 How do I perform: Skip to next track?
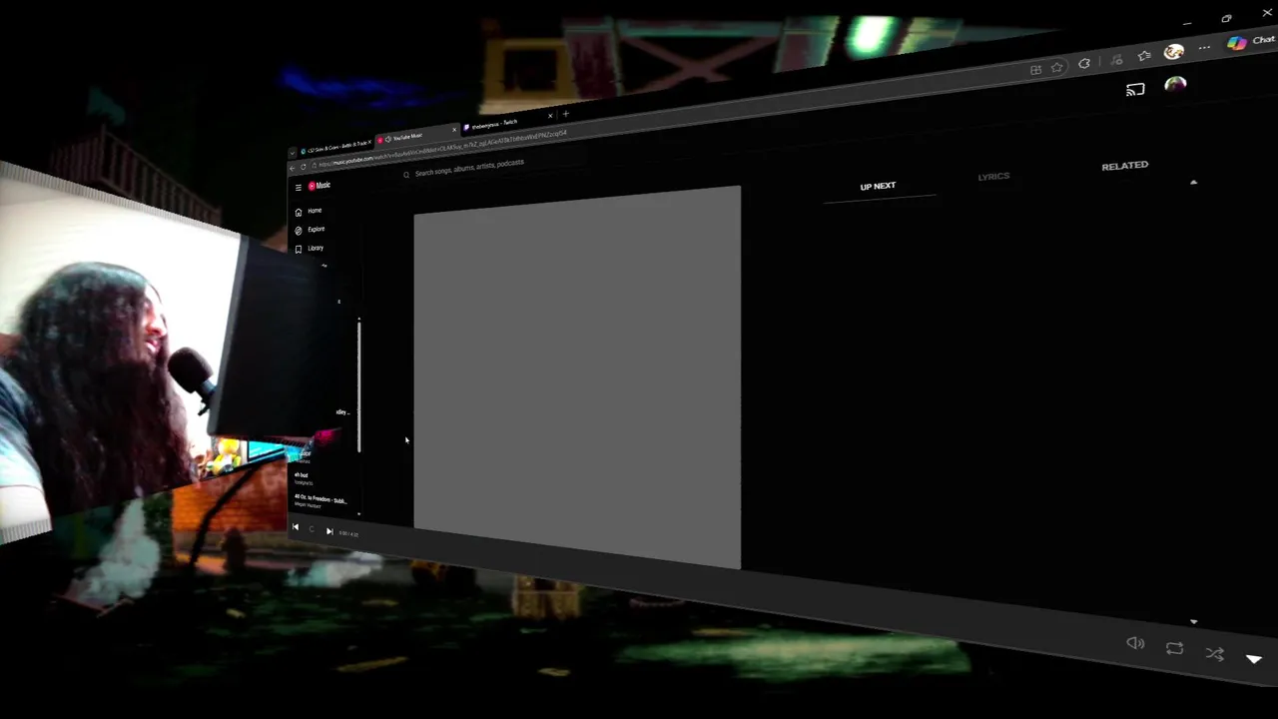(x=329, y=531)
